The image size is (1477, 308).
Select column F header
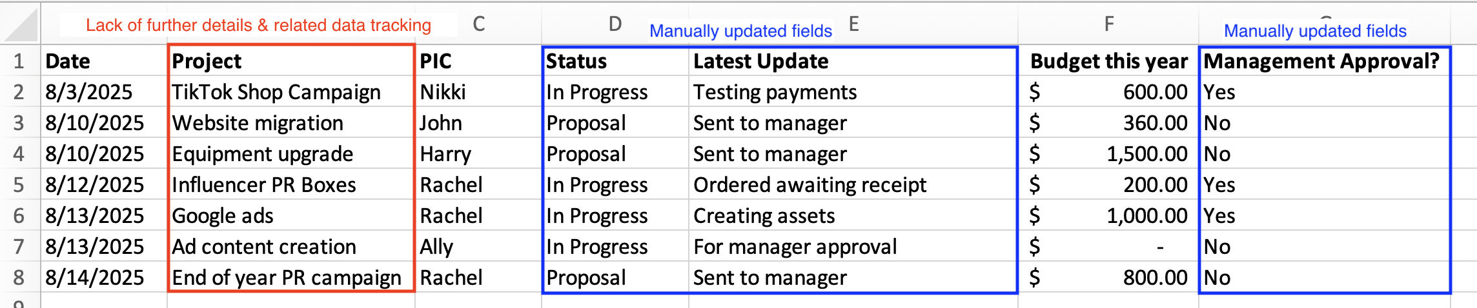1108,24
